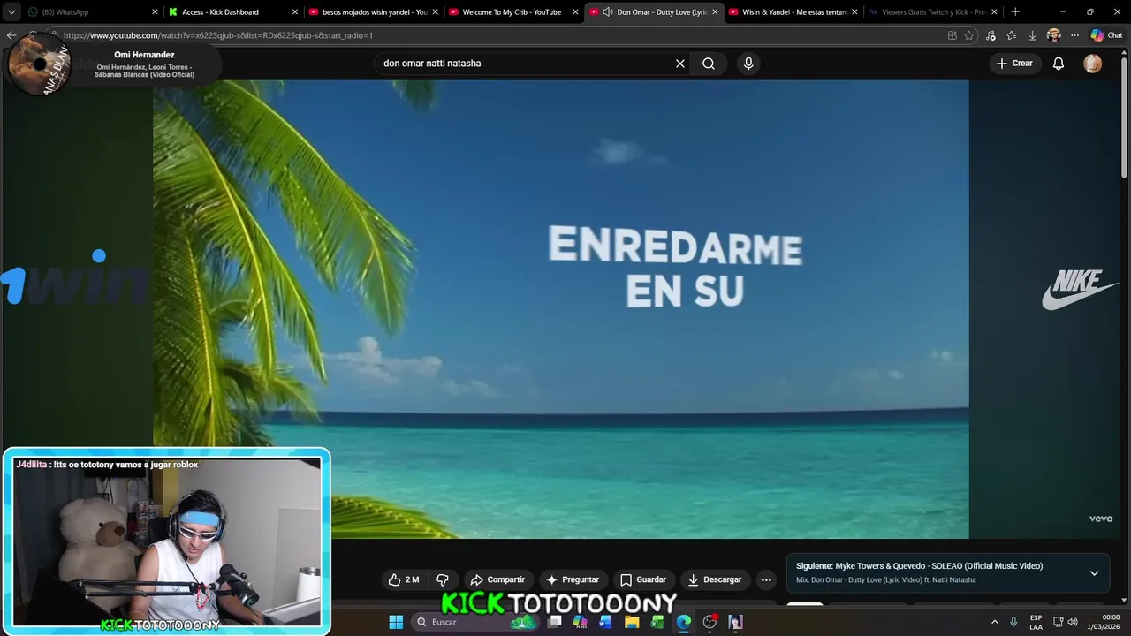The height and width of the screenshot is (636, 1131).
Task: Open Task View from the taskbar
Action: [x=554, y=622]
